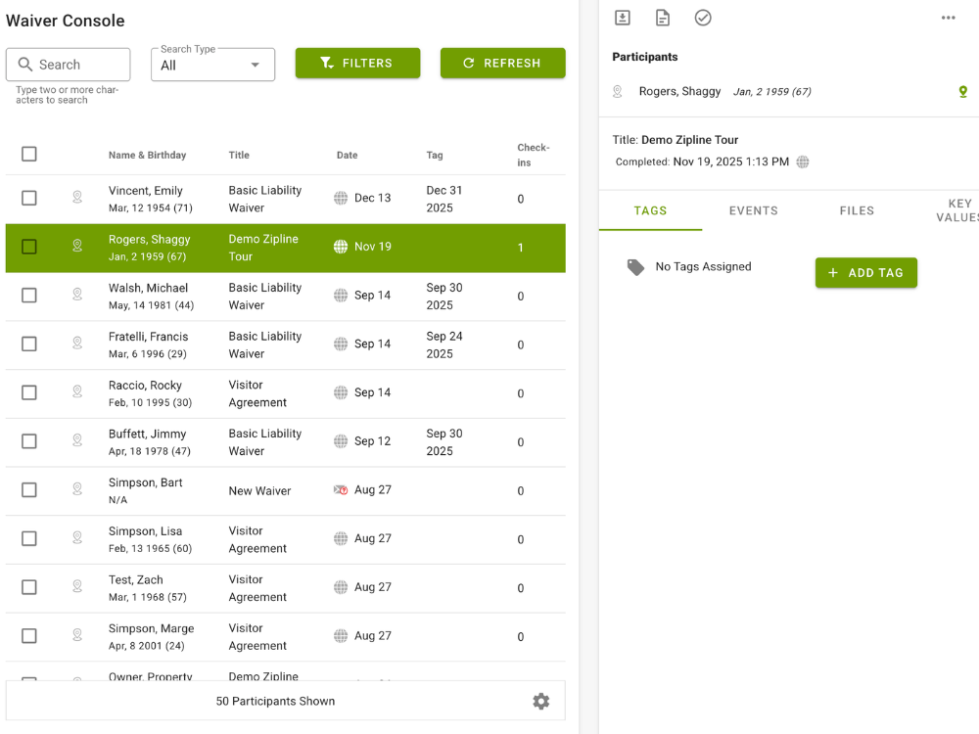The image size is (979, 734).
Task: Switch to the Files tab
Action: (x=857, y=210)
